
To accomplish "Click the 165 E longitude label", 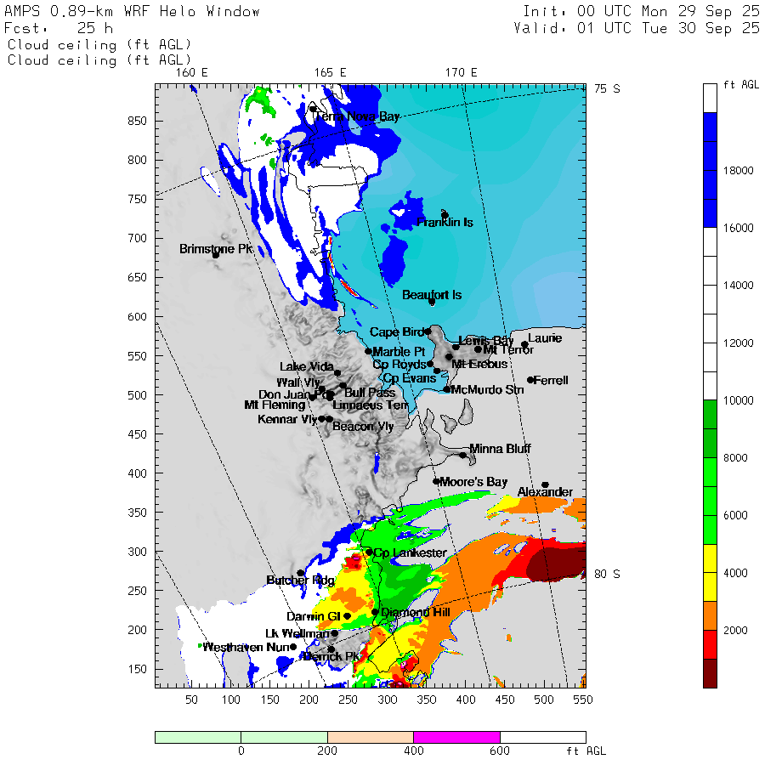I will coord(331,73).
